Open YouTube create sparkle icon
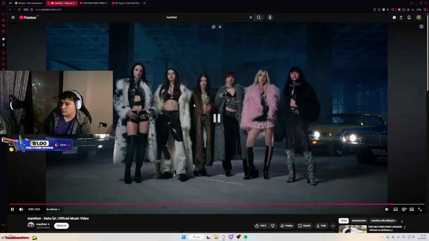This screenshot has width=429, height=241. click(x=394, y=17)
